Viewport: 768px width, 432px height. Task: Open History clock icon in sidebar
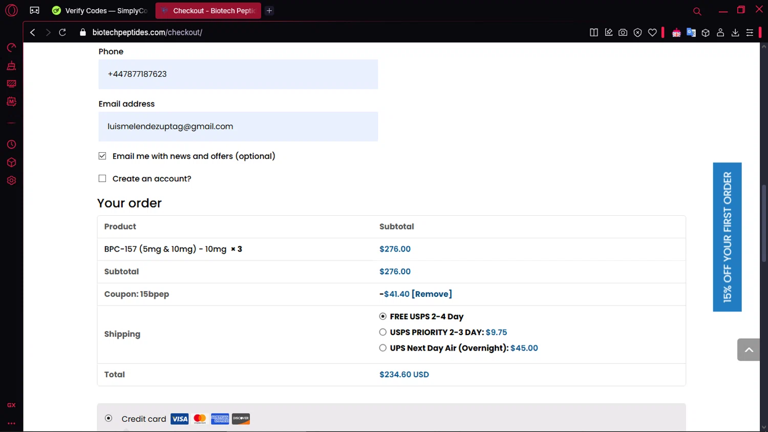11,145
